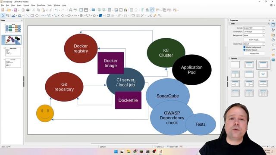Click the Slide 2 of 4 status text
The height and width of the screenshot is (155, 276).
(x=6, y=146)
